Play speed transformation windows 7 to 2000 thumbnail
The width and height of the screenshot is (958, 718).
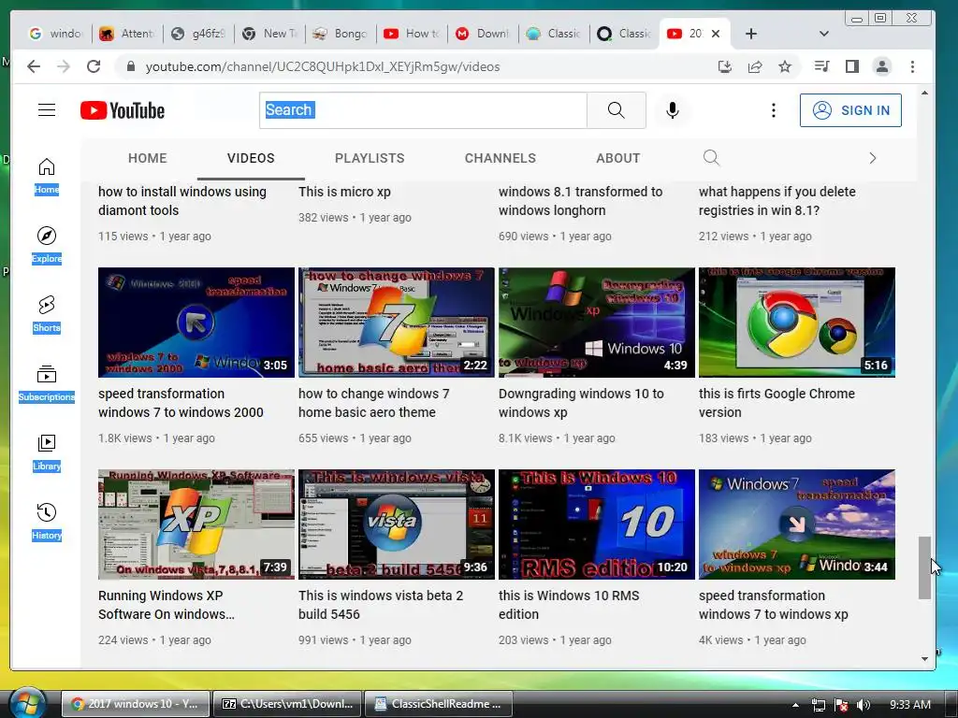point(196,323)
